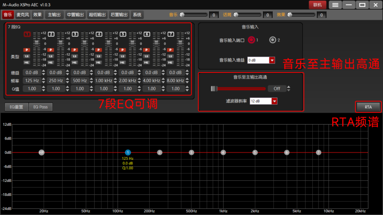Switch to 主输出 tab
Image resolution: width=383 pixels, height=215 pixels.
54,15
